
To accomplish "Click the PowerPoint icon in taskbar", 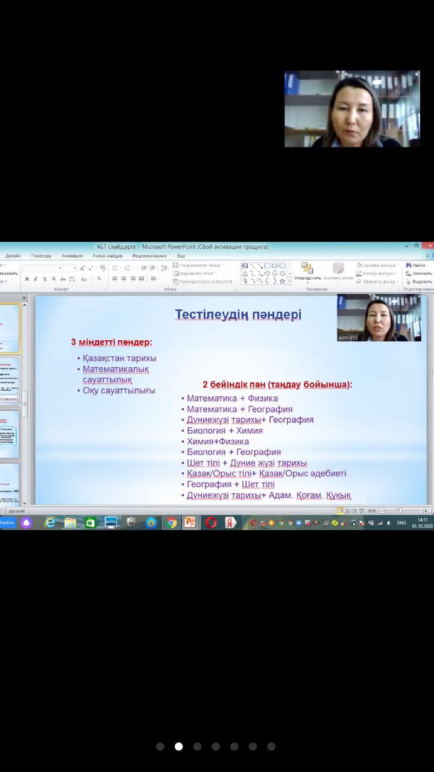I will pos(190,523).
